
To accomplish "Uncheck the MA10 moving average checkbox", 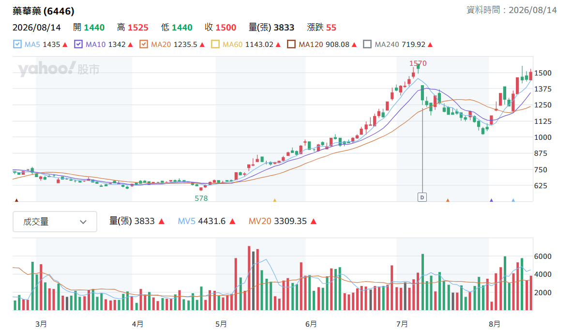I will click(x=78, y=45).
